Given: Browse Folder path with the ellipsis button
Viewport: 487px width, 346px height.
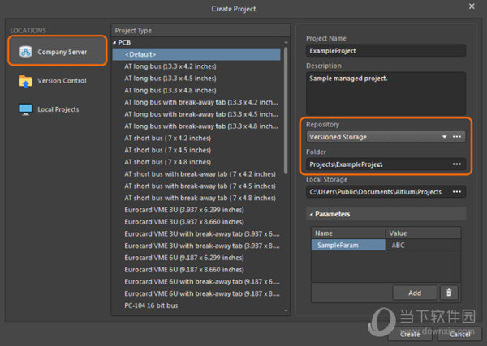Looking at the screenshot, I should [457, 164].
